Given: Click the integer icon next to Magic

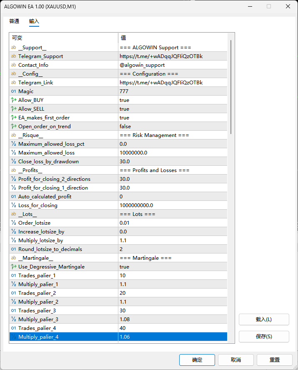Looking at the screenshot, I should coord(14,91).
